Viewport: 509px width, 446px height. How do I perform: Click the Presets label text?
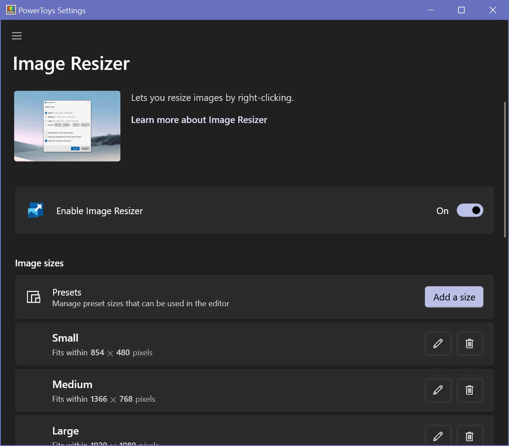[x=67, y=292]
